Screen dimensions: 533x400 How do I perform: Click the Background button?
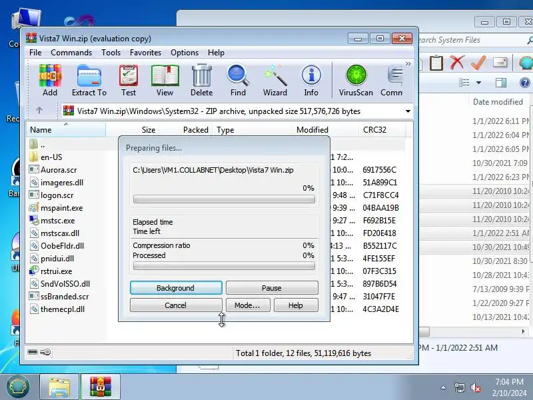pyautogui.click(x=176, y=288)
